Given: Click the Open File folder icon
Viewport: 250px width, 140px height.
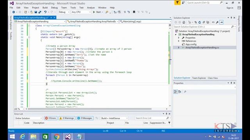Looking at the screenshot, I should (32, 12).
